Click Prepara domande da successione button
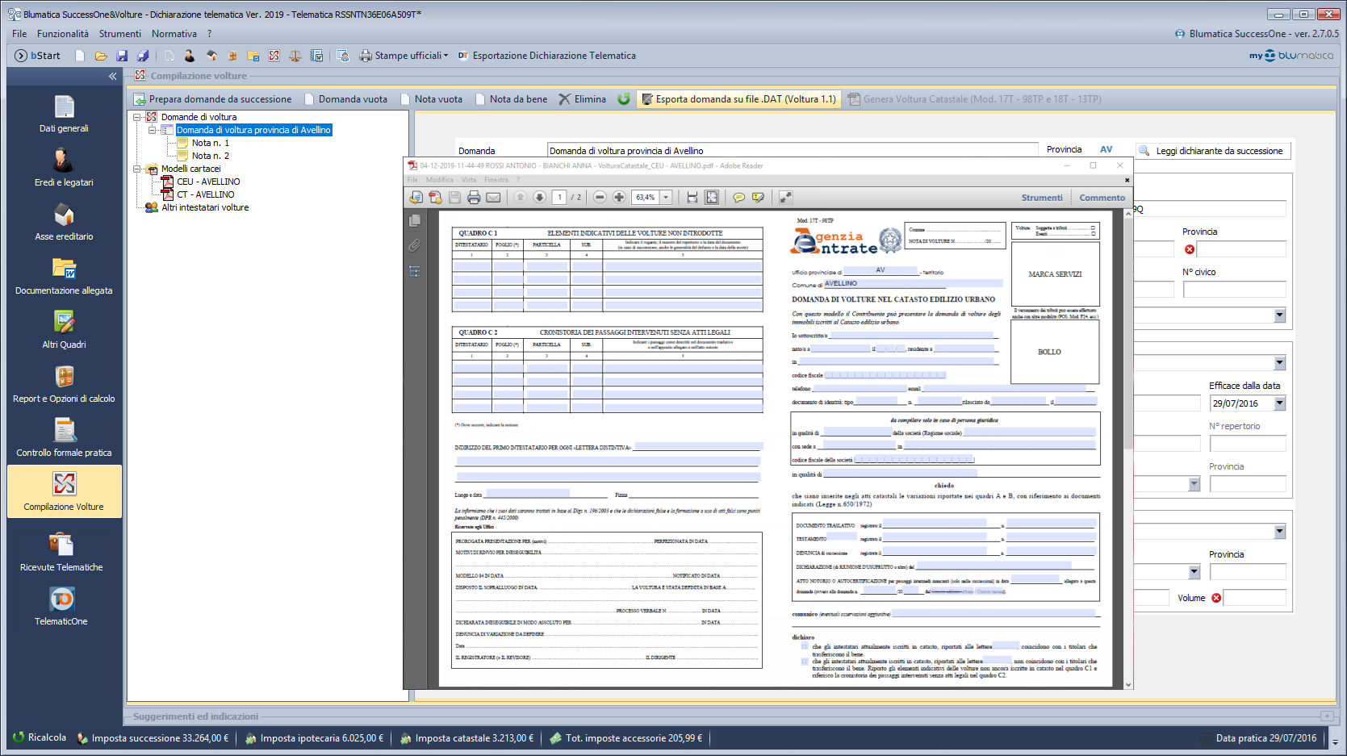Viewport: 1347px width, 756px height. click(213, 99)
